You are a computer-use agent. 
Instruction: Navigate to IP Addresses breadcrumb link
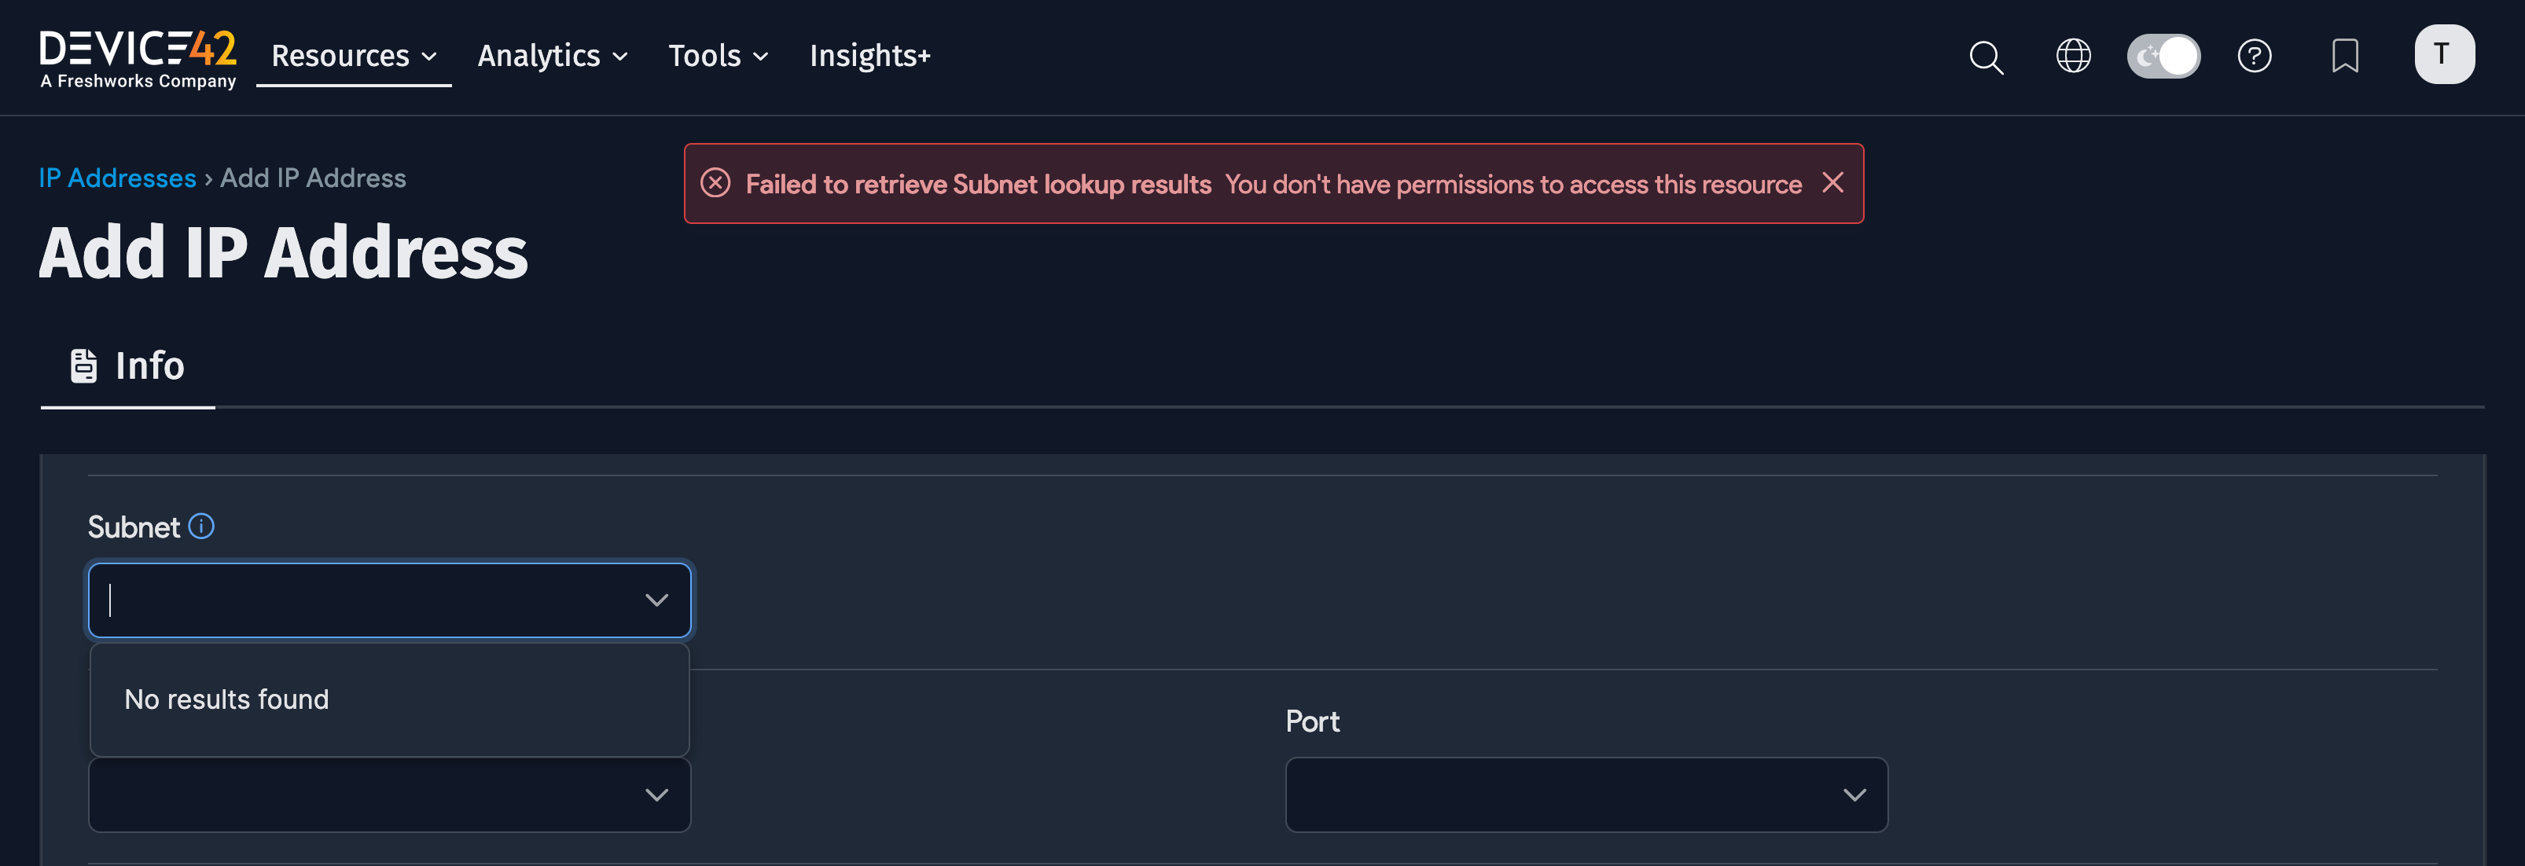tap(118, 178)
